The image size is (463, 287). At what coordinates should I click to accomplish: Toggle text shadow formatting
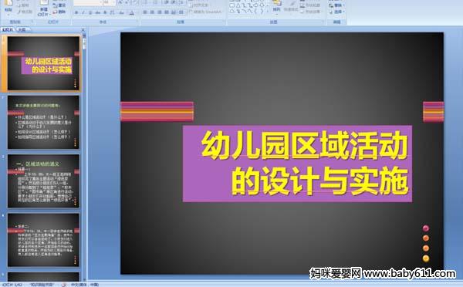coord(105,12)
